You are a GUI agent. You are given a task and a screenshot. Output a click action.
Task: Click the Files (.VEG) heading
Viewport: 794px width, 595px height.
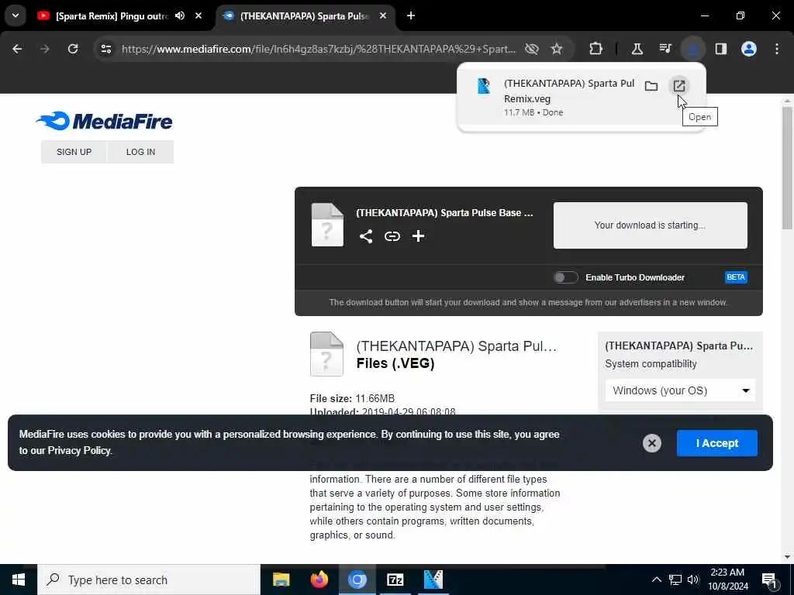395,363
